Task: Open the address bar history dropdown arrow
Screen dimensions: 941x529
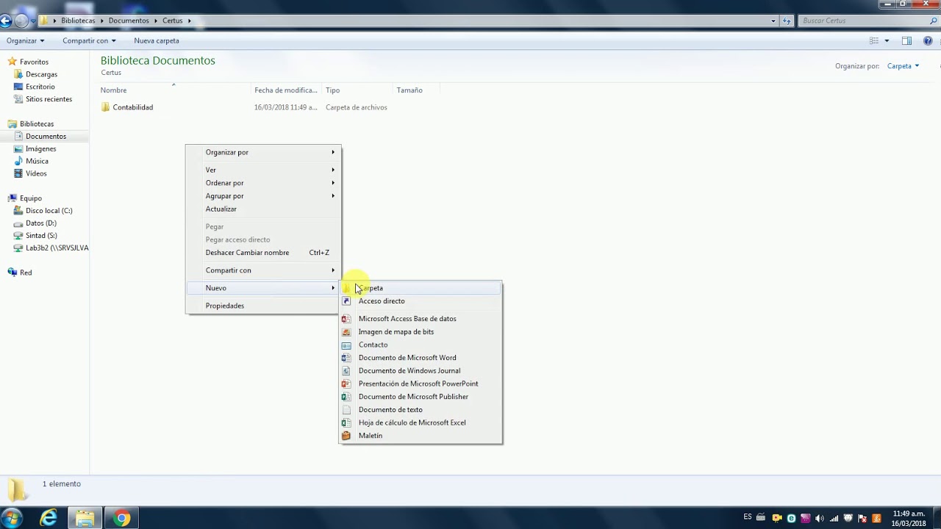Action: [773, 21]
